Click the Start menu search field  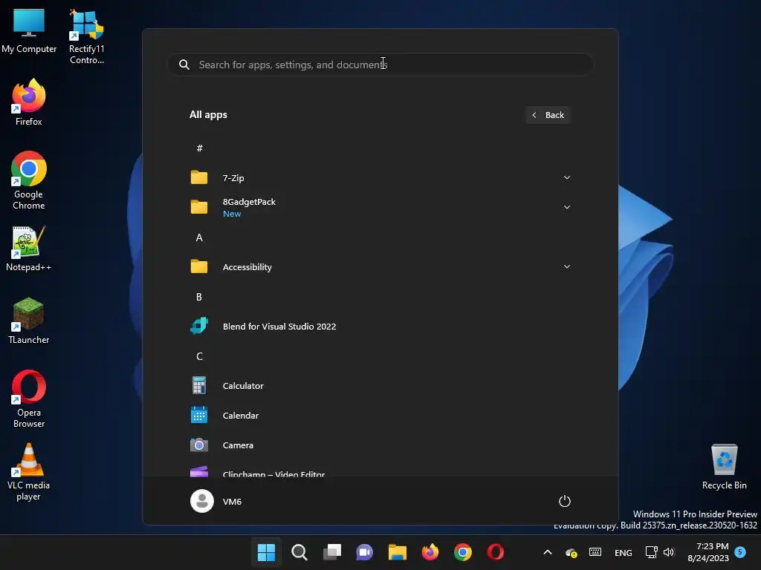(x=380, y=65)
